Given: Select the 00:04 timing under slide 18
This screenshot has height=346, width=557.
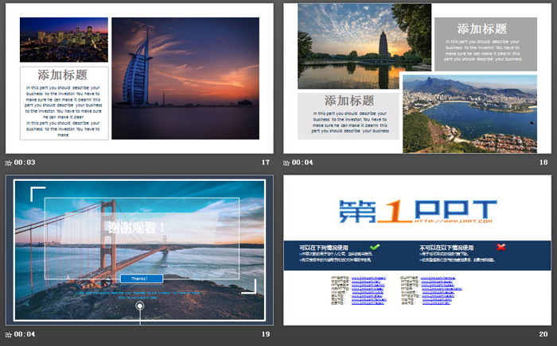Looking at the screenshot, I should (303, 163).
